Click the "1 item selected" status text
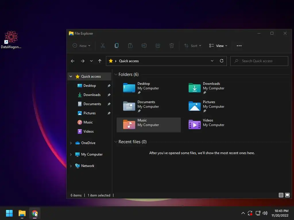The height and width of the screenshot is (220, 294). click(99, 195)
